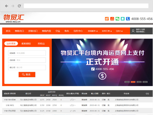Click the orange 搜索 search button
153x115 pixels.
pos(27,75)
